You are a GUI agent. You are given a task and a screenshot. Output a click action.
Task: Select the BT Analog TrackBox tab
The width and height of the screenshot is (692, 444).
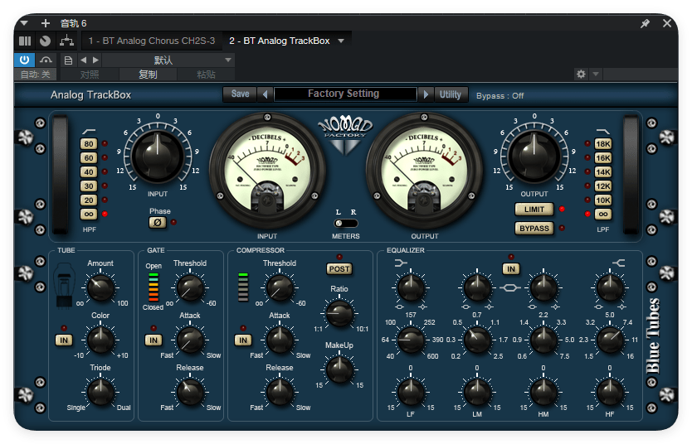(x=280, y=41)
